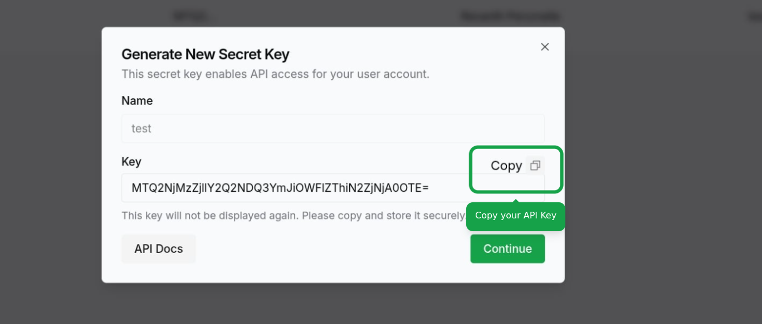Screen dimensions: 762x324
Task: Click the Copy button above the secret key
Action: (506, 165)
